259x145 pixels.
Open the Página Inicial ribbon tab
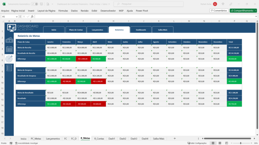(18, 11)
